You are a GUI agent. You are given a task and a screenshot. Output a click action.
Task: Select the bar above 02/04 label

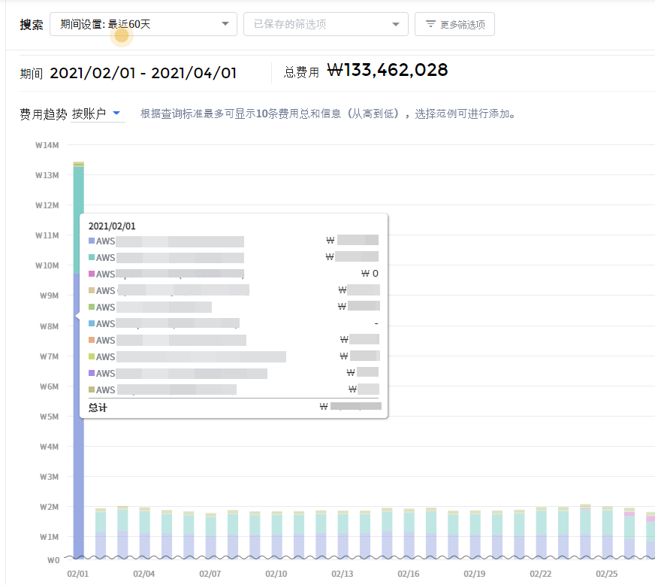point(144,534)
